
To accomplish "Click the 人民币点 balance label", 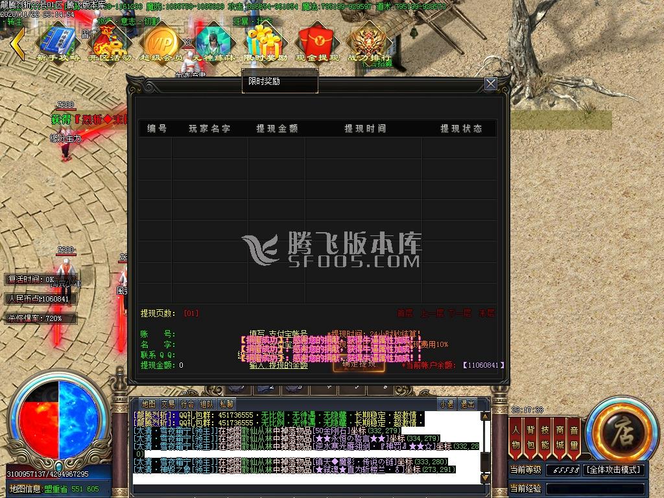I will [40, 299].
